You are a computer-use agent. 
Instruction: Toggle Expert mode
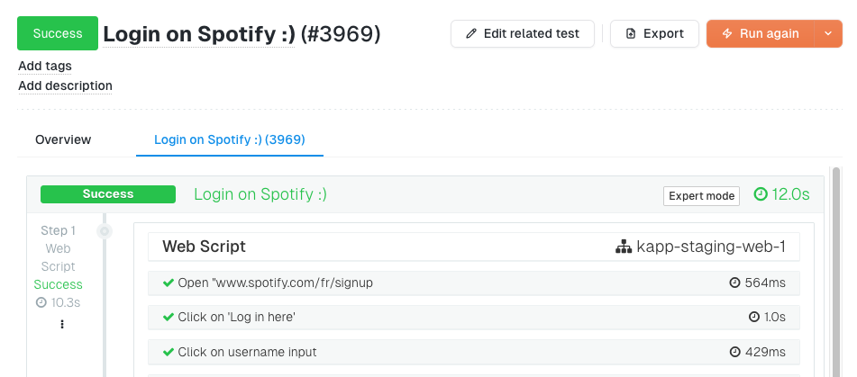click(x=701, y=196)
